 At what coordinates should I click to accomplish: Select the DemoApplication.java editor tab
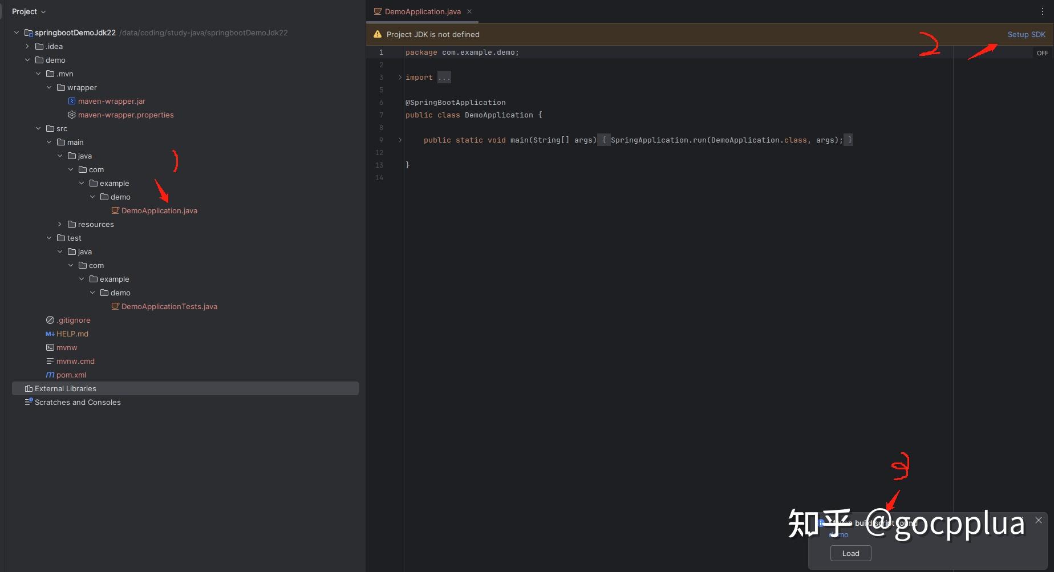[x=421, y=11]
